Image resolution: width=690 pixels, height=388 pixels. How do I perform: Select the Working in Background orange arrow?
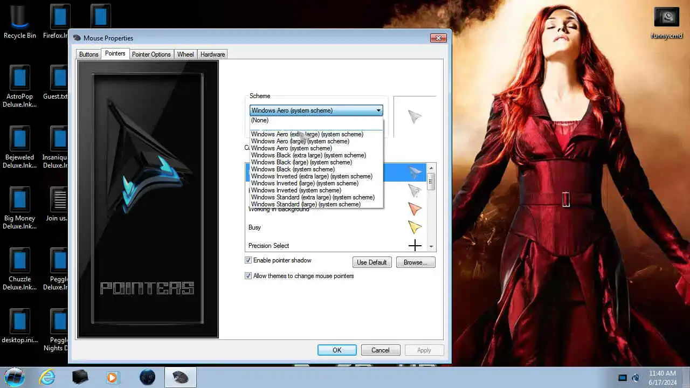point(415,209)
